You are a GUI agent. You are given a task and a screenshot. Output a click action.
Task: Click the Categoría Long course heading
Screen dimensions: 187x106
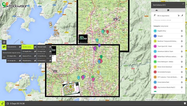tap(161, 26)
